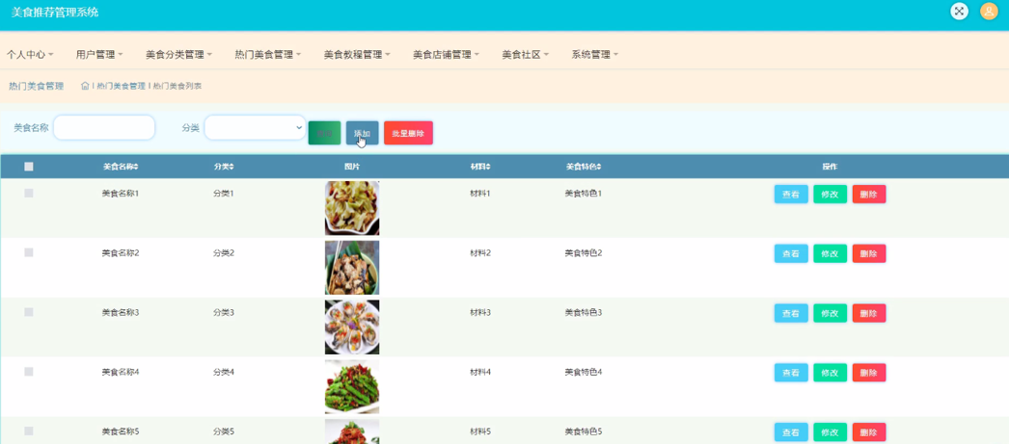Sort by 分类 column header arrows

point(232,167)
